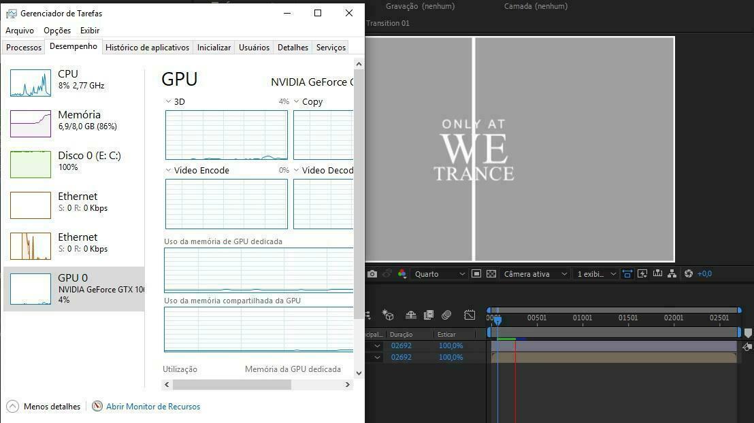Viewport: 754px width, 423px height.
Task: Click the Menos detalhes up-arrow circle icon
Action: point(12,407)
